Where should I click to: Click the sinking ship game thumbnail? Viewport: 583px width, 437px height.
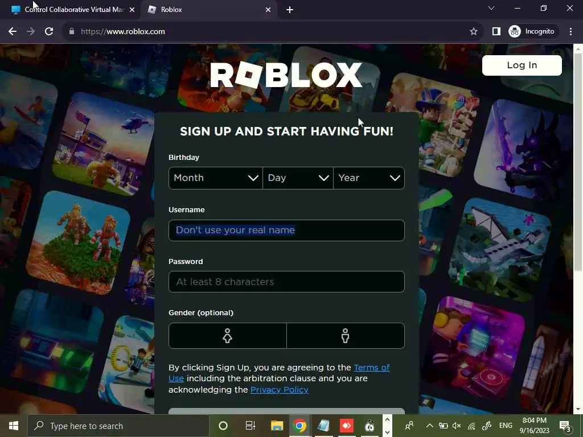click(500, 249)
